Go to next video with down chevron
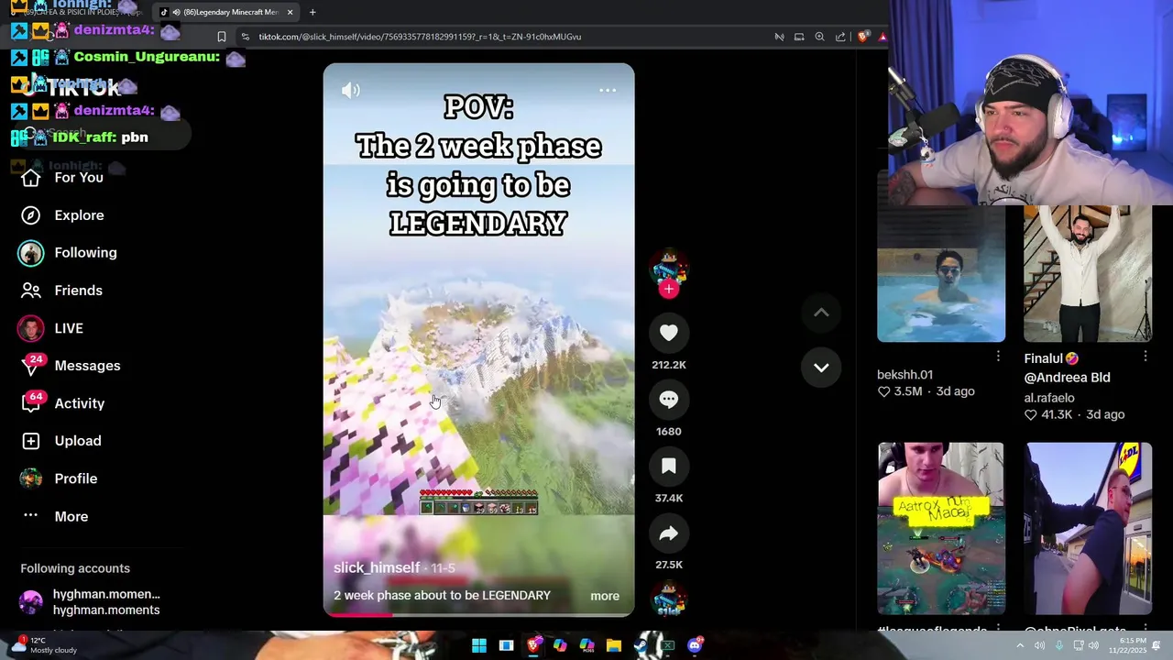 click(x=821, y=368)
